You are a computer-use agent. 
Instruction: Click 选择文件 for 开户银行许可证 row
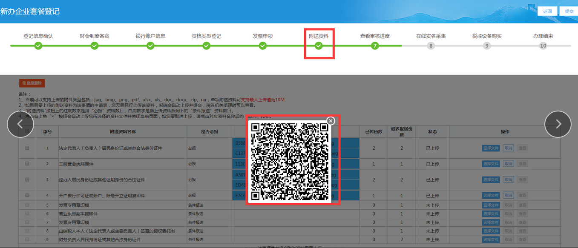[x=491, y=195]
